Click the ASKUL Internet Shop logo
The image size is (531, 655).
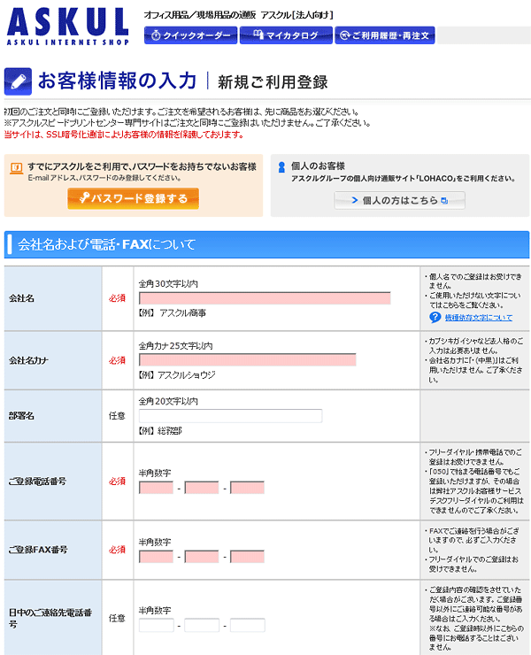pos(68,26)
